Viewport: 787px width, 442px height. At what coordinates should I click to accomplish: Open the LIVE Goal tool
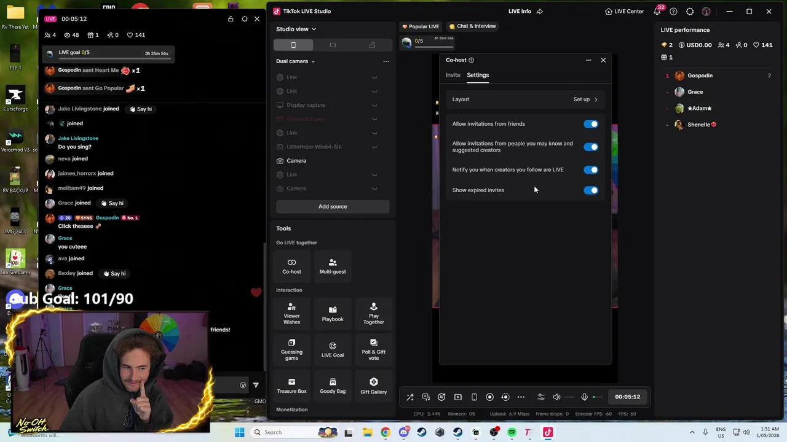pyautogui.click(x=333, y=349)
